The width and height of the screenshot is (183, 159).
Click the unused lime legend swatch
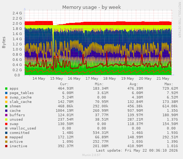point(6,120)
